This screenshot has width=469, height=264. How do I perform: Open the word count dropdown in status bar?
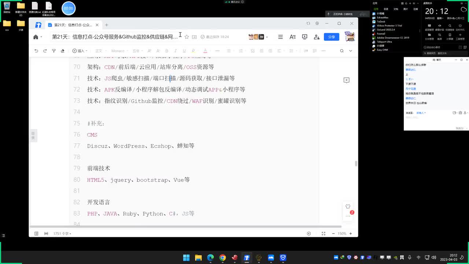[x=62, y=234]
